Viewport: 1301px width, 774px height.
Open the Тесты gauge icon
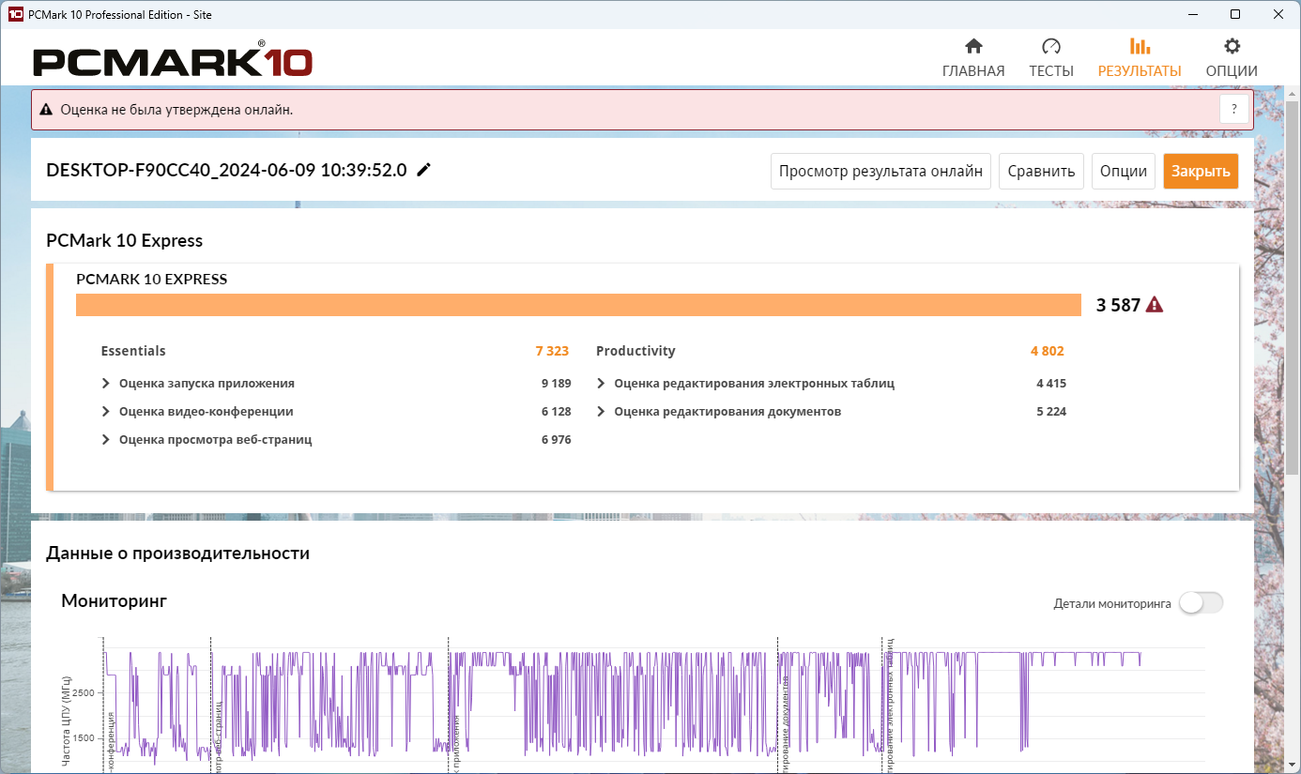pyautogui.click(x=1050, y=46)
